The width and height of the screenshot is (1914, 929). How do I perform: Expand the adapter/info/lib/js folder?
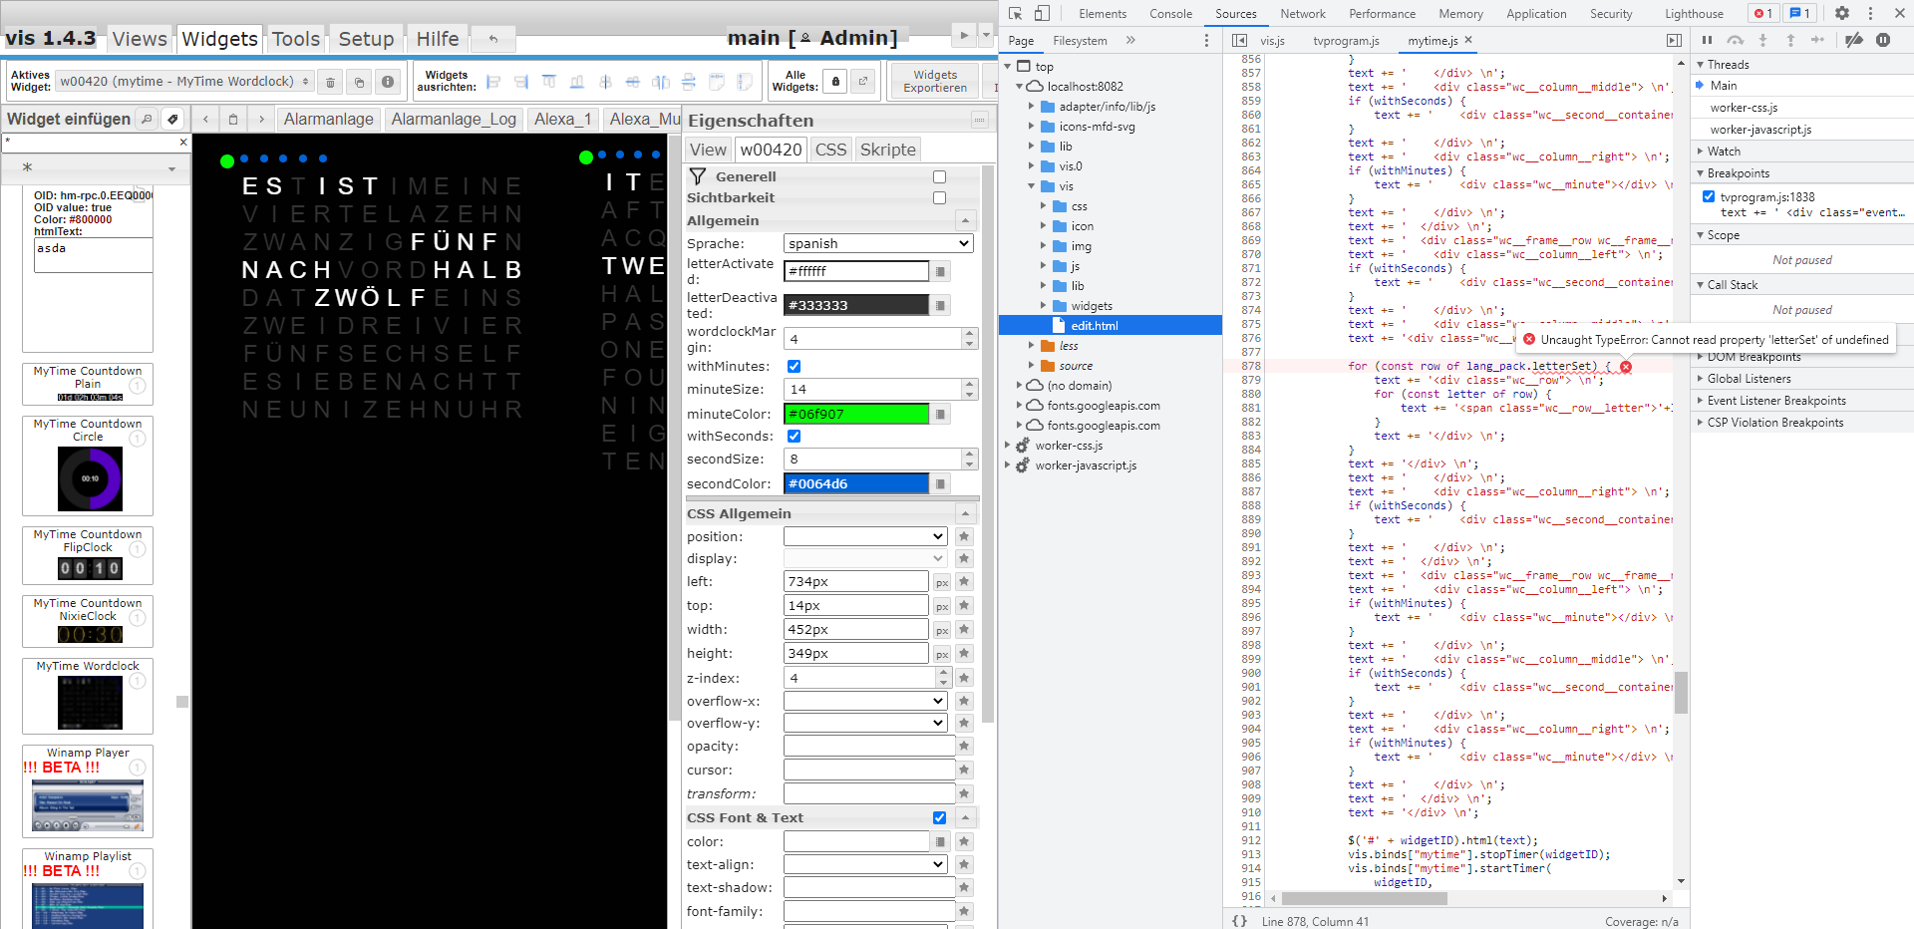(x=1032, y=107)
